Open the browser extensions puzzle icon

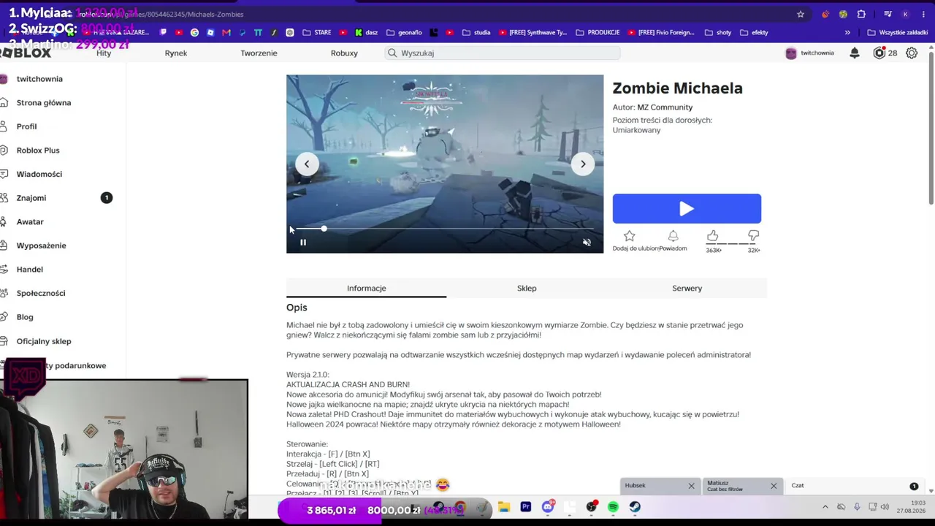(x=861, y=14)
